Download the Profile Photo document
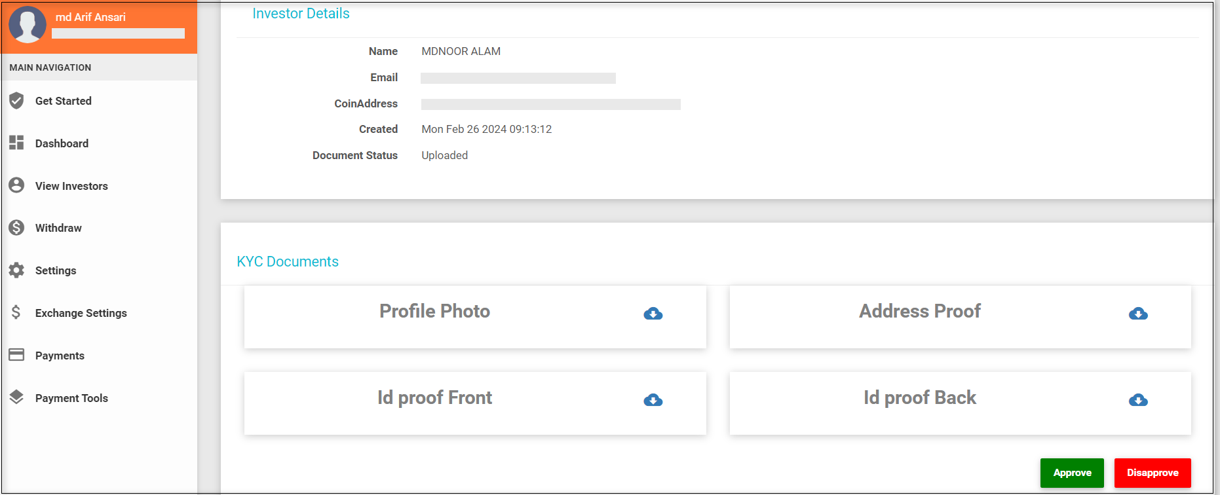 point(653,314)
